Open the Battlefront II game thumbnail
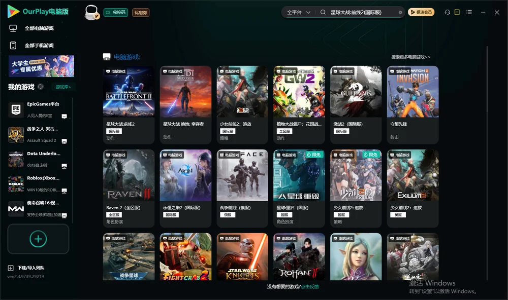 pyautogui.click(x=129, y=92)
